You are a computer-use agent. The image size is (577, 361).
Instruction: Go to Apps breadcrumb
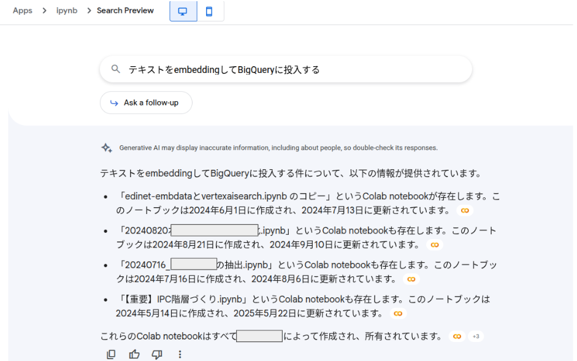(x=23, y=10)
